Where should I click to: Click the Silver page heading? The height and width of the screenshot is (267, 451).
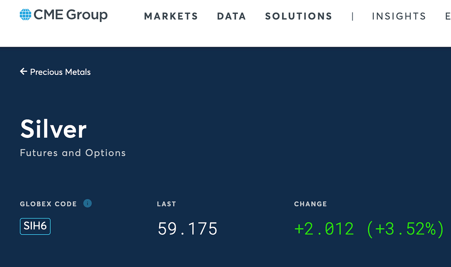[53, 129]
